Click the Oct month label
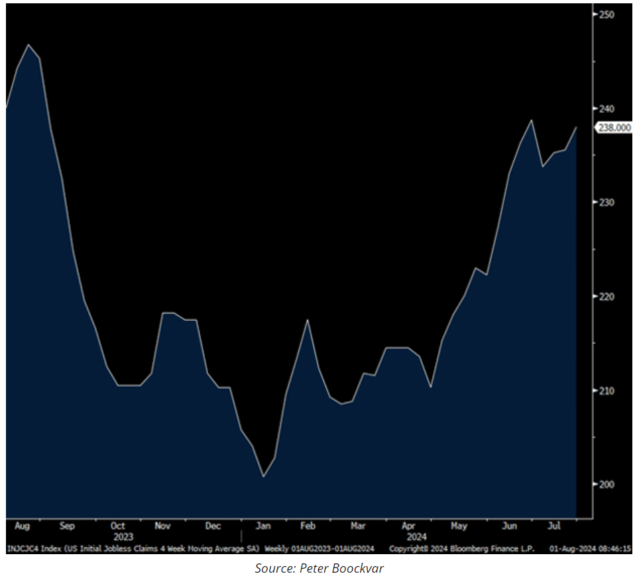 tap(118, 526)
